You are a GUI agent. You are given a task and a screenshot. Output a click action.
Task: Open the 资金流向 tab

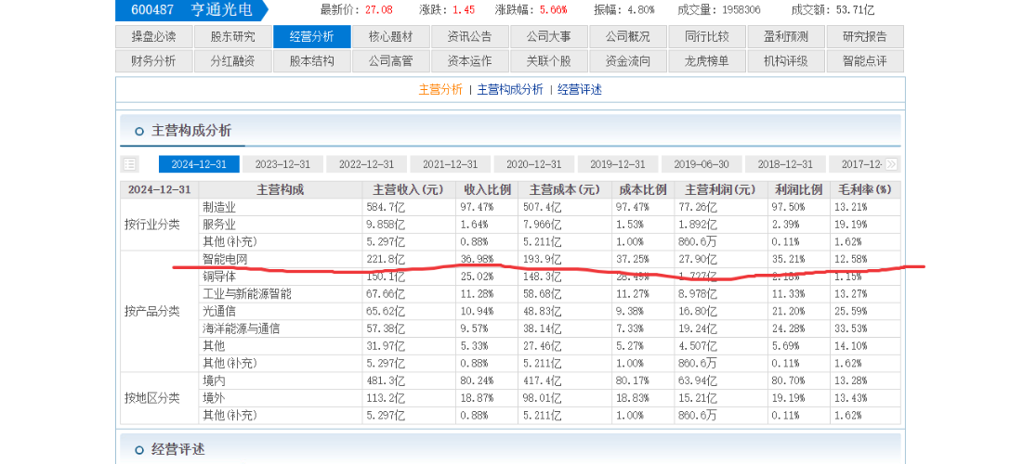(x=627, y=61)
